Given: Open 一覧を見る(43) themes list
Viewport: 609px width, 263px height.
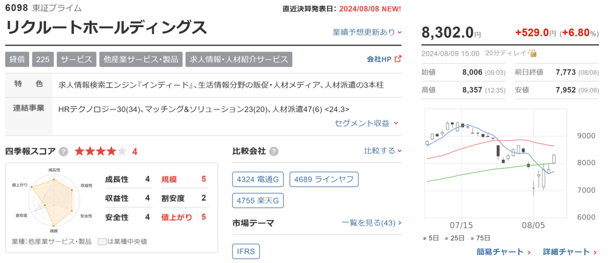Looking at the screenshot, I should pos(371,222).
